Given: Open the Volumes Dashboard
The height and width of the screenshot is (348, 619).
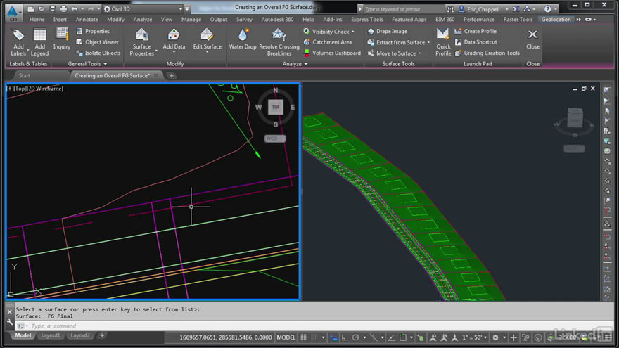Looking at the screenshot, I should (332, 53).
